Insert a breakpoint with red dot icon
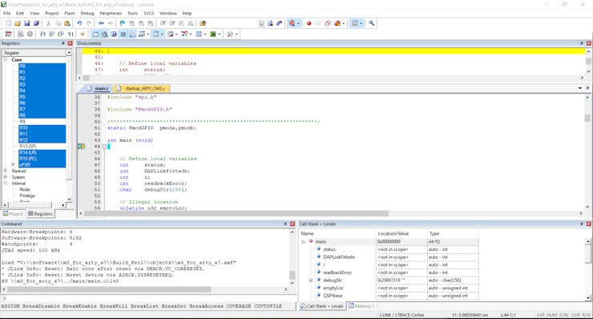 [x=309, y=23]
